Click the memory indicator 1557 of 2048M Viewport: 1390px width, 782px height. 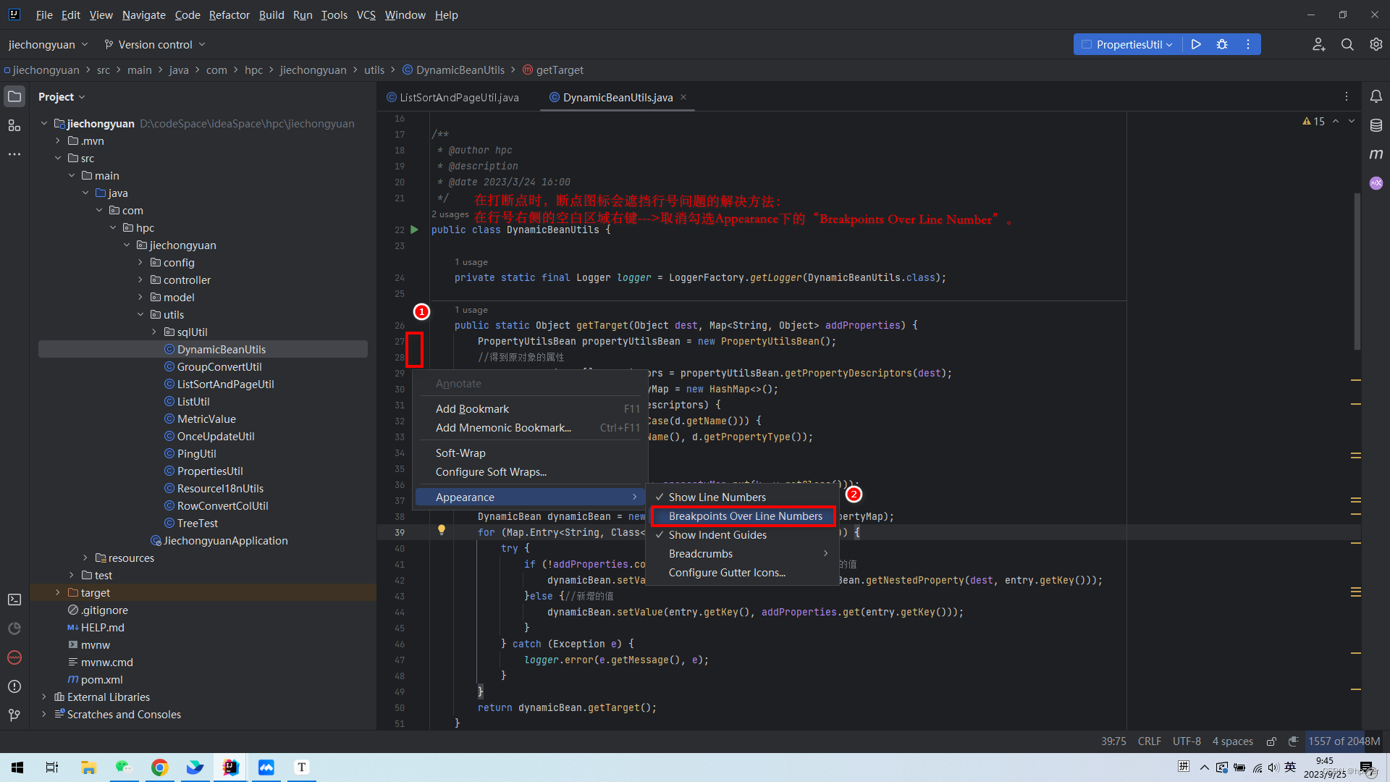click(1344, 741)
